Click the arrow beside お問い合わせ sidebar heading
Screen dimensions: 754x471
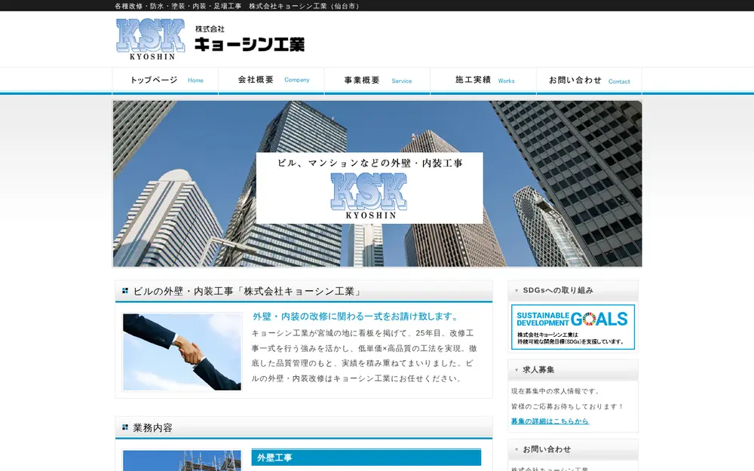pos(516,450)
